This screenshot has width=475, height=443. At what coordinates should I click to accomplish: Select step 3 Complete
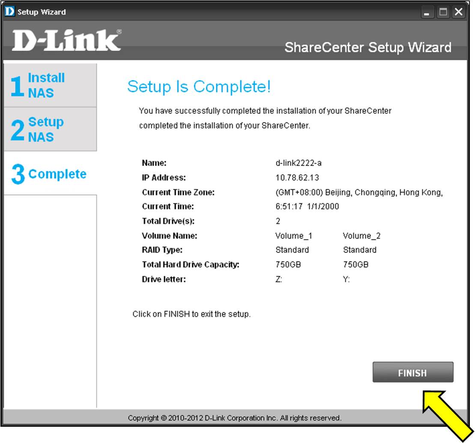[50, 173]
